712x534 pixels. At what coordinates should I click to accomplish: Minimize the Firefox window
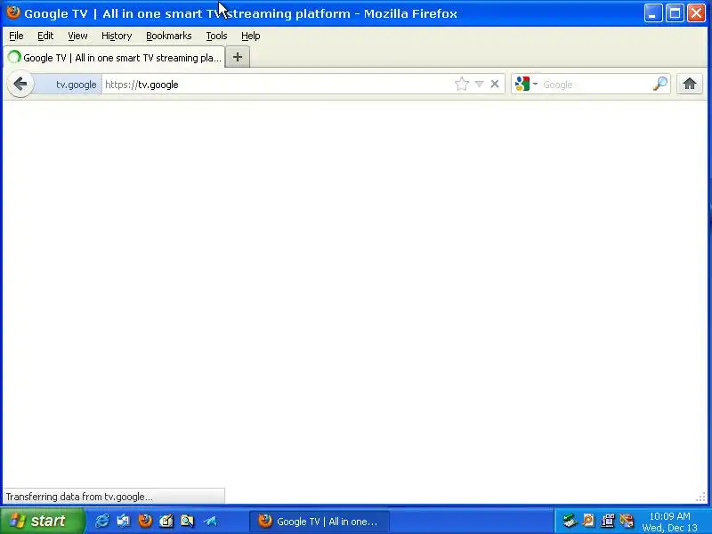point(653,13)
